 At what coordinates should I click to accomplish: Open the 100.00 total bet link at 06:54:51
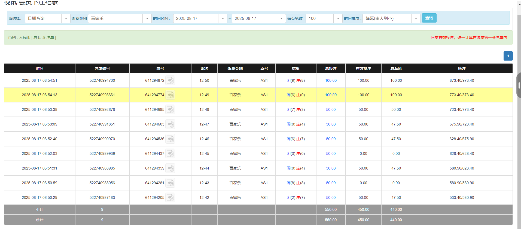point(331,81)
